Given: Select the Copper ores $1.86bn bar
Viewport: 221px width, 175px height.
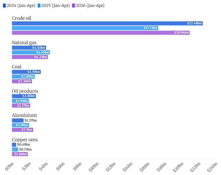Looking at the screenshot, I should [x=20, y=154].
